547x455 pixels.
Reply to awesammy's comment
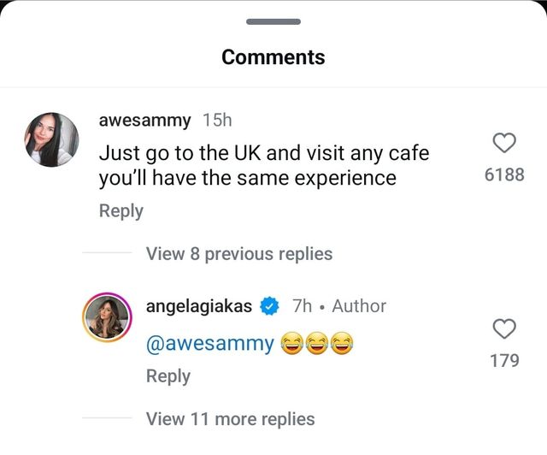pyautogui.click(x=121, y=210)
